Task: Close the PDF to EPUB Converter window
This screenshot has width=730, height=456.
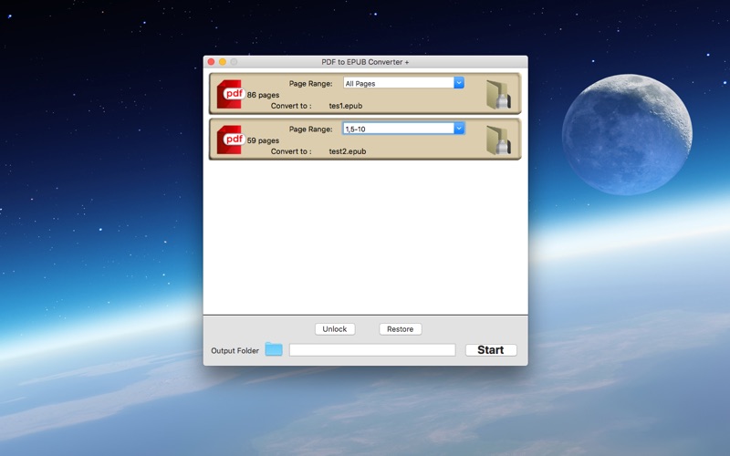Action: (x=211, y=62)
